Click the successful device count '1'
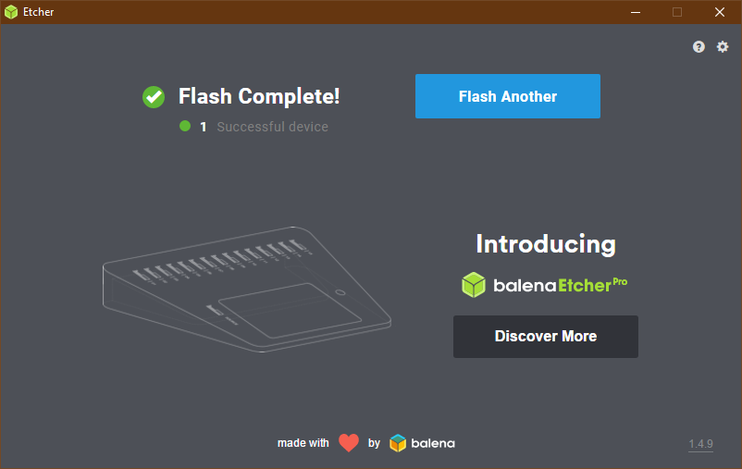Screen dimensions: 742x469 click(203, 127)
